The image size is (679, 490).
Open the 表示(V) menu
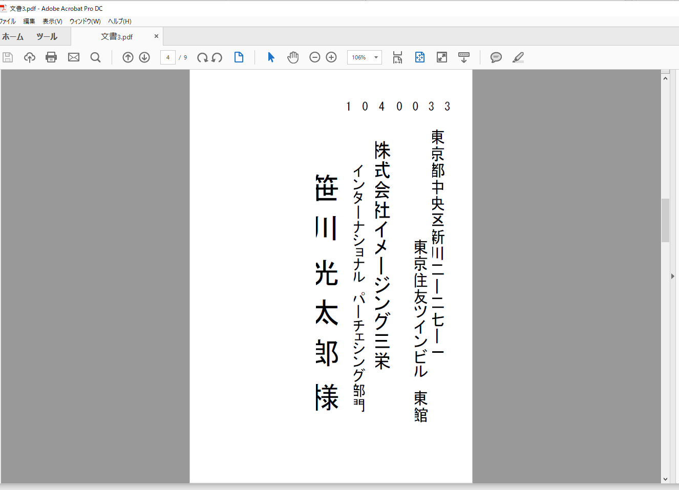[x=52, y=21]
